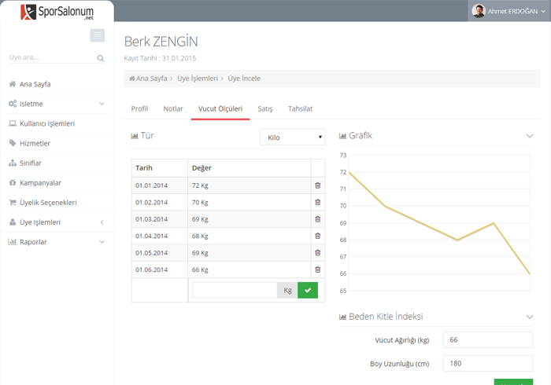Collapse the Grafik panel chevron
The image size is (551, 385).
530,136
